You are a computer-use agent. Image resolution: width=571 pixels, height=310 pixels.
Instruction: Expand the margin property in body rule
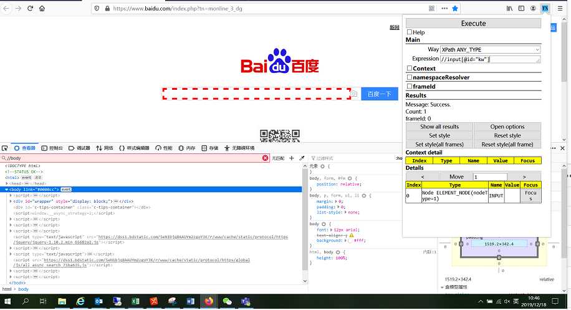pyautogui.click(x=336, y=201)
